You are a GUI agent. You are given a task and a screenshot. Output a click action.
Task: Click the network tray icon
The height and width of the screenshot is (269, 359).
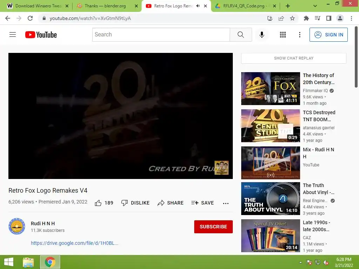click(x=318, y=262)
